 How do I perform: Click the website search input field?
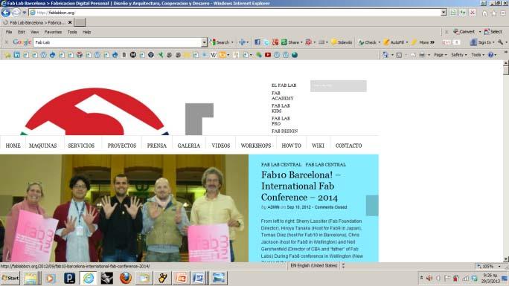[x=339, y=86]
